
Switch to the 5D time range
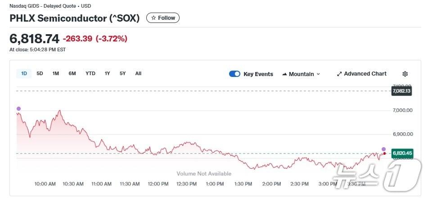pos(40,73)
